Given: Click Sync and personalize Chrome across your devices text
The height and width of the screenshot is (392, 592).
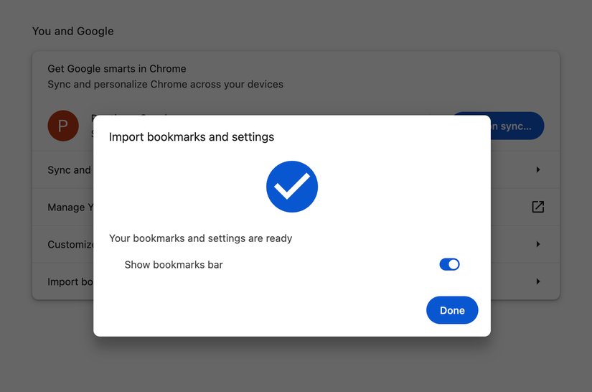Looking at the screenshot, I should 165,84.
